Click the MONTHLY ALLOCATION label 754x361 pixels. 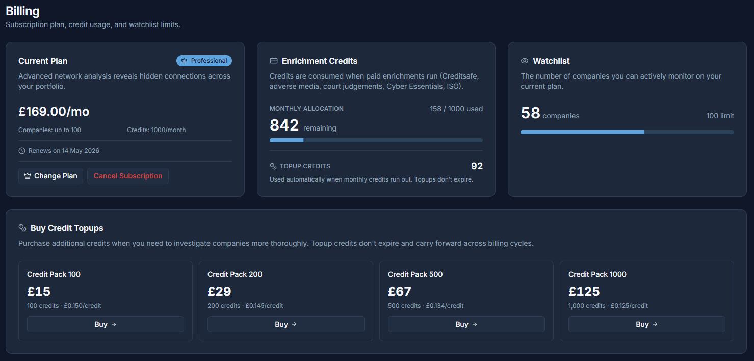306,109
